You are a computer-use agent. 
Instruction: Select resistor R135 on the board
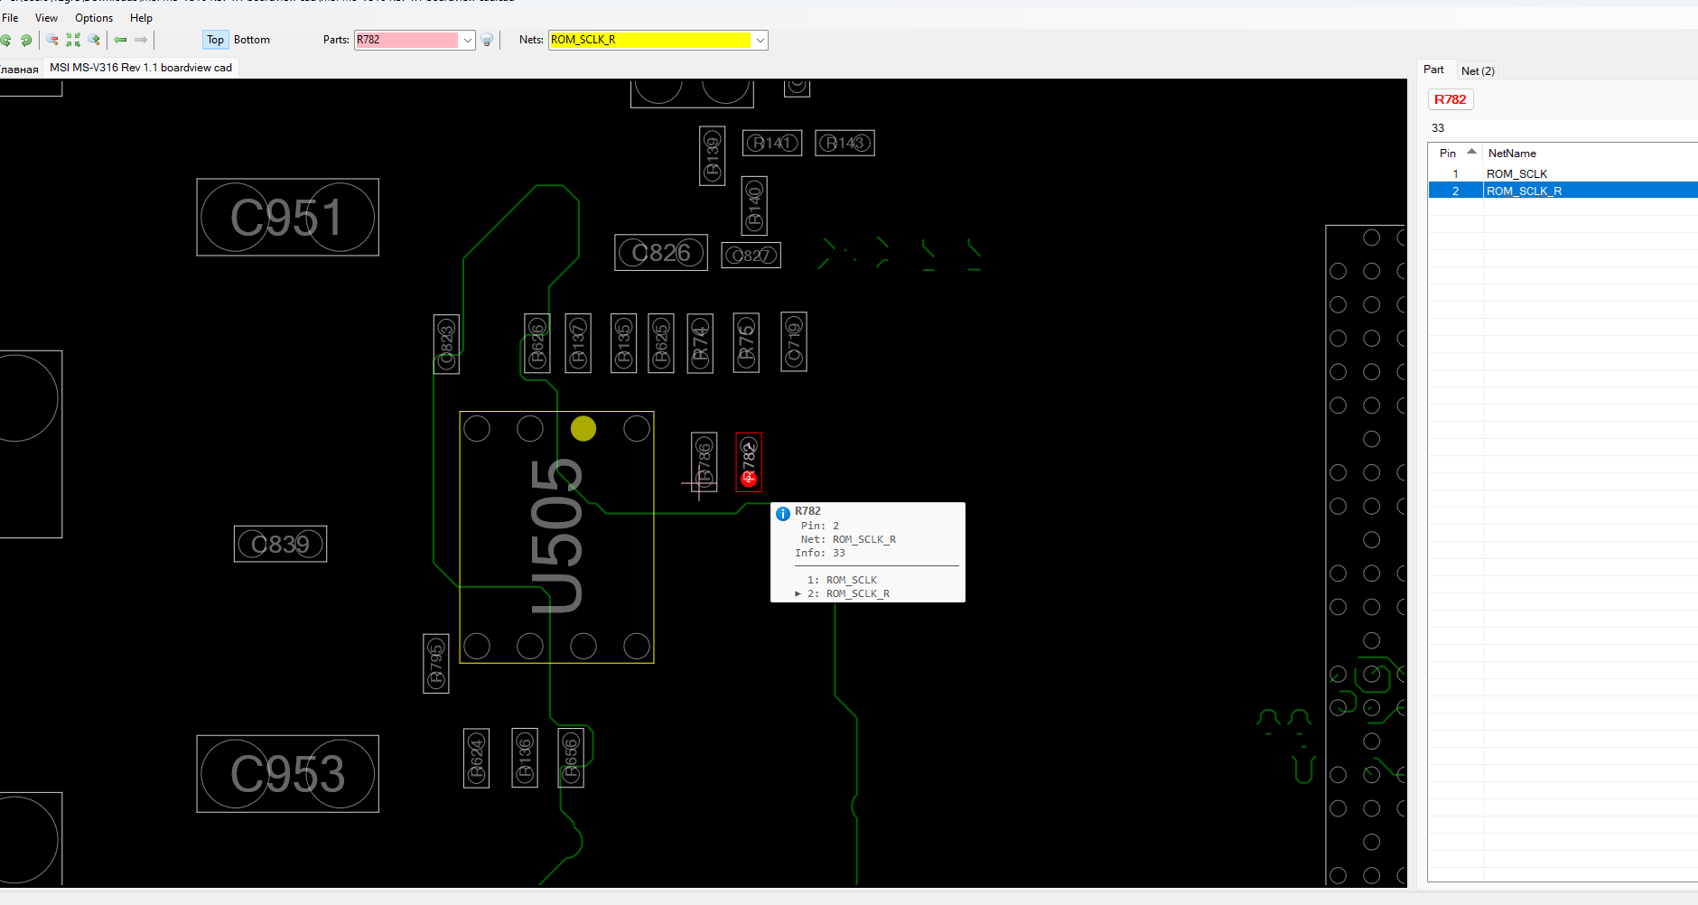click(x=624, y=343)
